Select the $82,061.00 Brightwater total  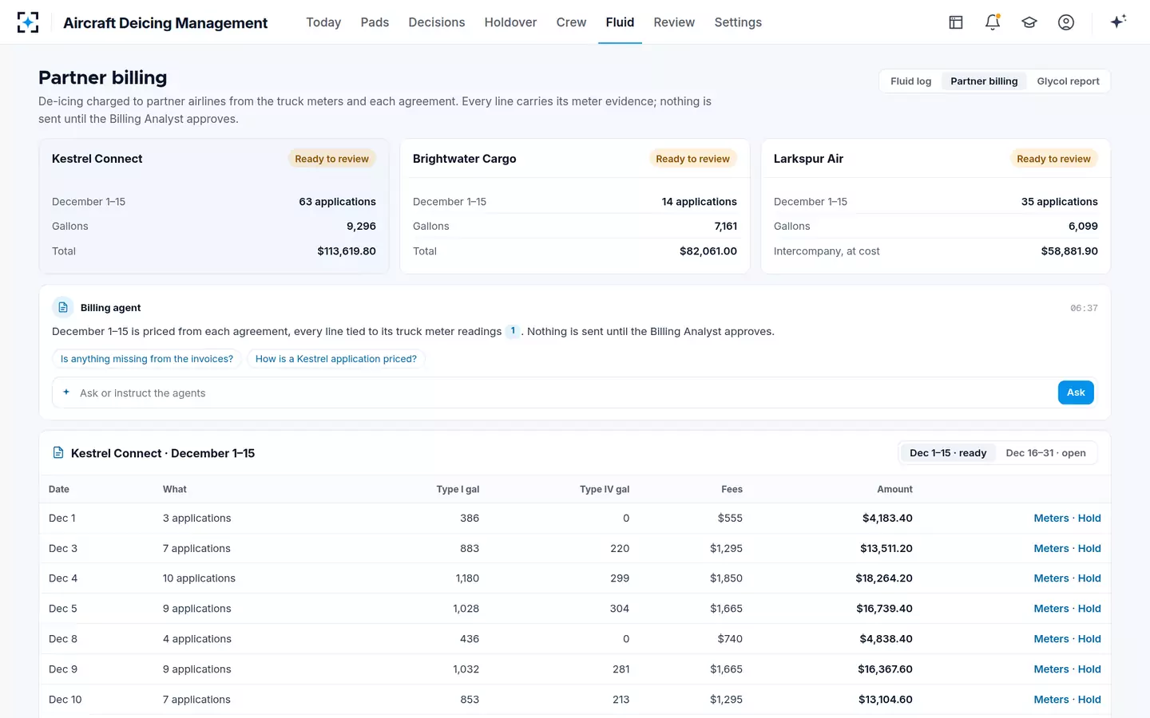coord(708,251)
